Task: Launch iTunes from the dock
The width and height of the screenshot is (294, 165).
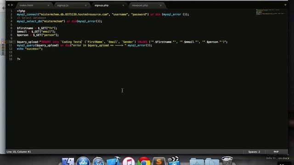Action: pyautogui.click(x=129, y=161)
